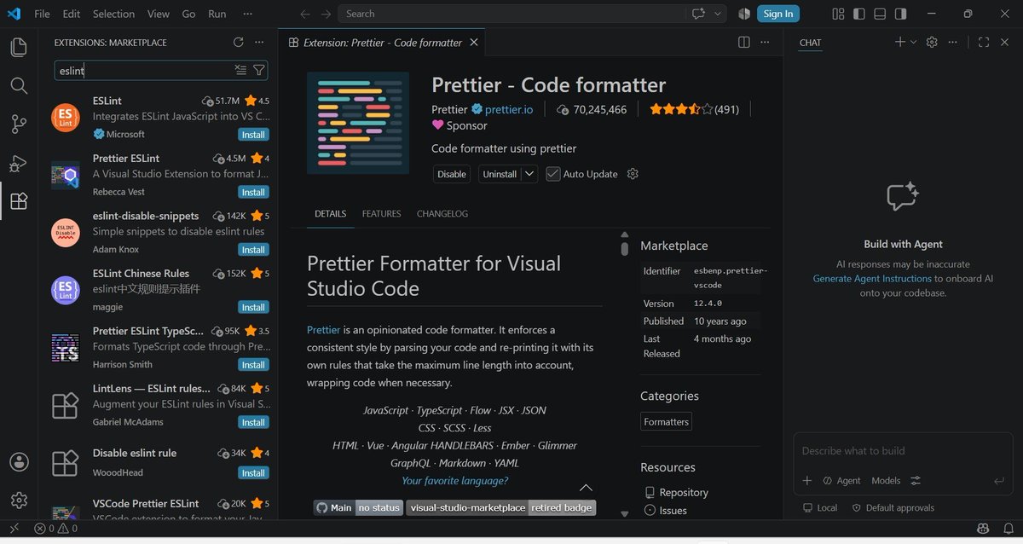This screenshot has width=1023, height=544.
Task: Open Copilot status icon in status bar
Action: [983, 529]
